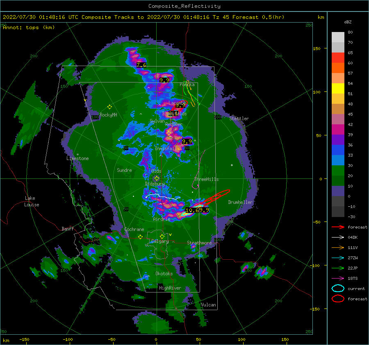The height and width of the screenshot is (345, 369).
Task: Click the Limestone location label
Action: coord(77,158)
